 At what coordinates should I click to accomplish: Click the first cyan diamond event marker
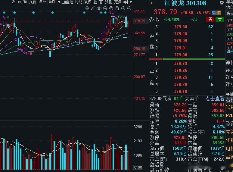pos(4,12)
